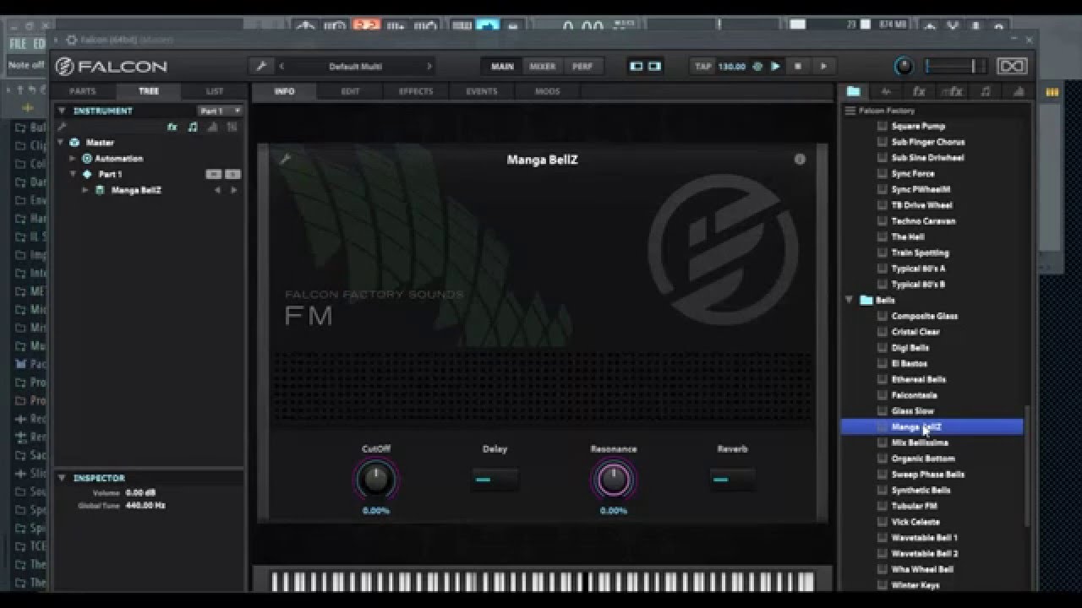Open the Default Multi preset dropdown
The width and height of the screenshot is (1082, 608).
point(355,66)
